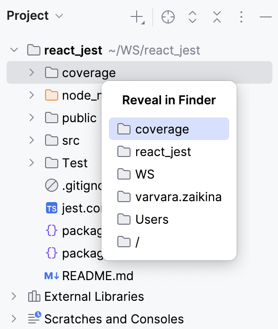Expand the public folder
Image resolution: width=278 pixels, height=329 pixels.
click(x=31, y=117)
